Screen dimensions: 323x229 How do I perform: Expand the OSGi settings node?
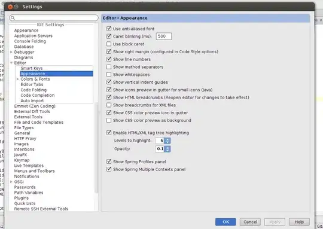pyautogui.click(x=11, y=182)
